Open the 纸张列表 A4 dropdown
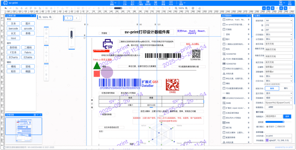 pyautogui.click(x=279, y=20)
